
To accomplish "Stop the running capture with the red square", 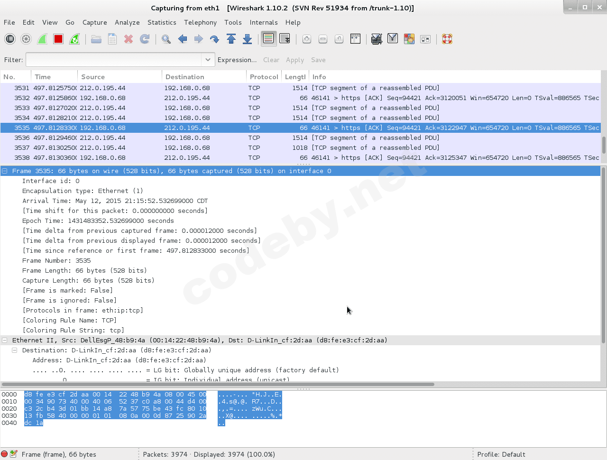I will 58,39.
